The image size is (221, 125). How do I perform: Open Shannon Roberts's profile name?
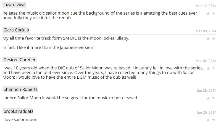[20, 89]
